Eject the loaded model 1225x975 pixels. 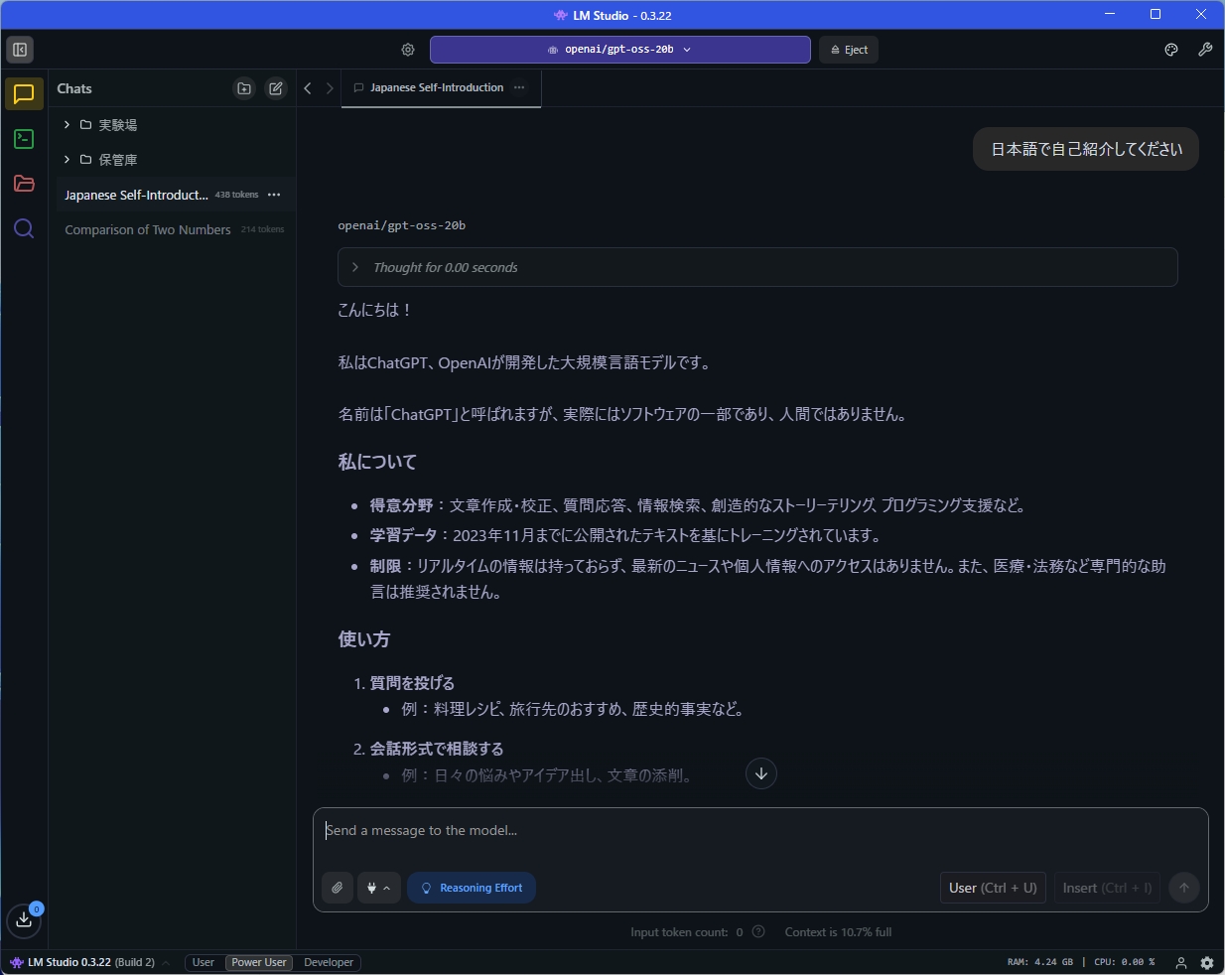pos(849,49)
